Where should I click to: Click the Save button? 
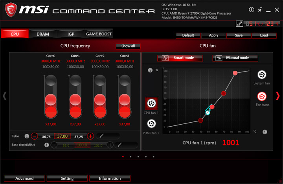239,35
